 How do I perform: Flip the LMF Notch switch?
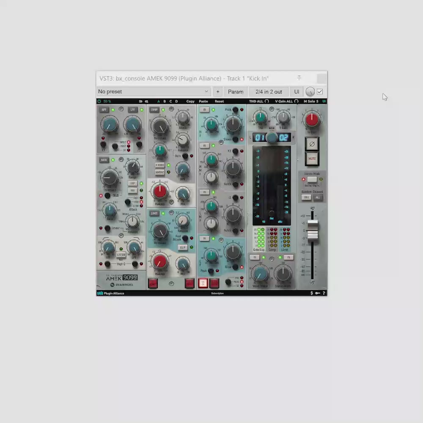click(235, 231)
